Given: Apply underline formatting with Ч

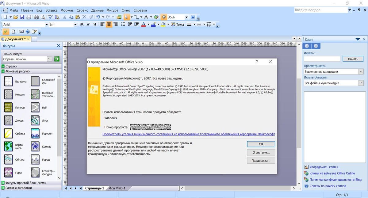Looking at the screenshot, I should pos(95,24).
